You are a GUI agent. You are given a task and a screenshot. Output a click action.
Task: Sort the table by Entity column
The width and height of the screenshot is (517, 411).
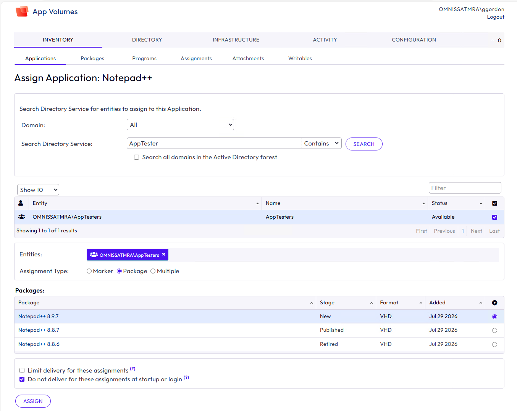pyautogui.click(x=145, y=203)
